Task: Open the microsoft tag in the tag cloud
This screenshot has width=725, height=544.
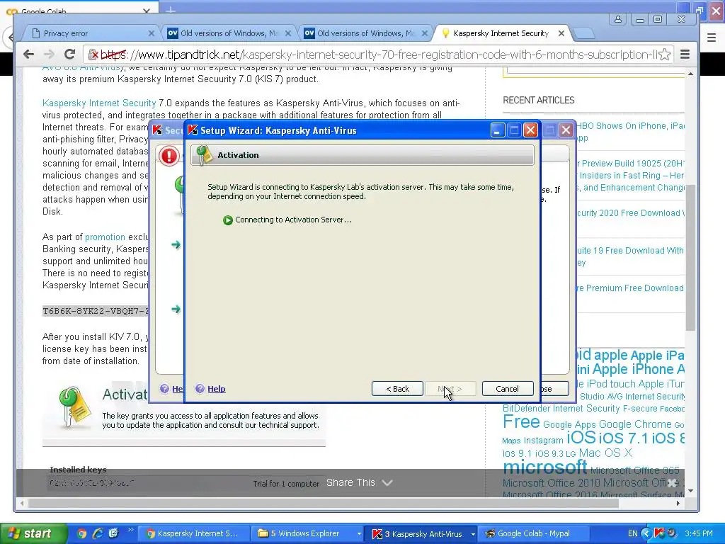Action: pyautogui.click(x=544, y=467)
